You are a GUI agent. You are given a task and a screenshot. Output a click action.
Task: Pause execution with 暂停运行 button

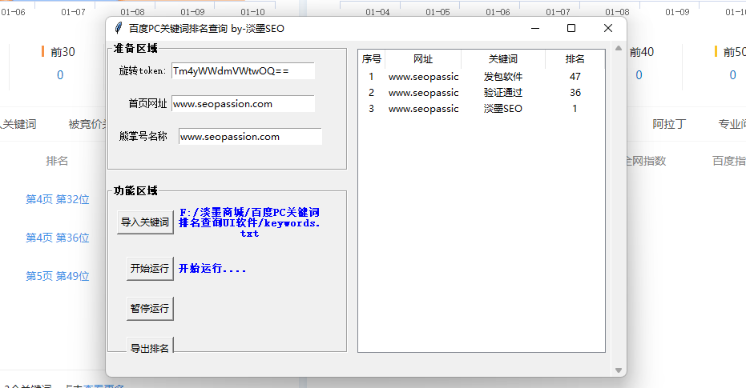[150, 308]
